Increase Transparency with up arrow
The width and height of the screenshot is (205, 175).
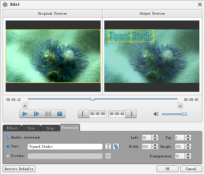pyautogui.click(x=188, y=154)
